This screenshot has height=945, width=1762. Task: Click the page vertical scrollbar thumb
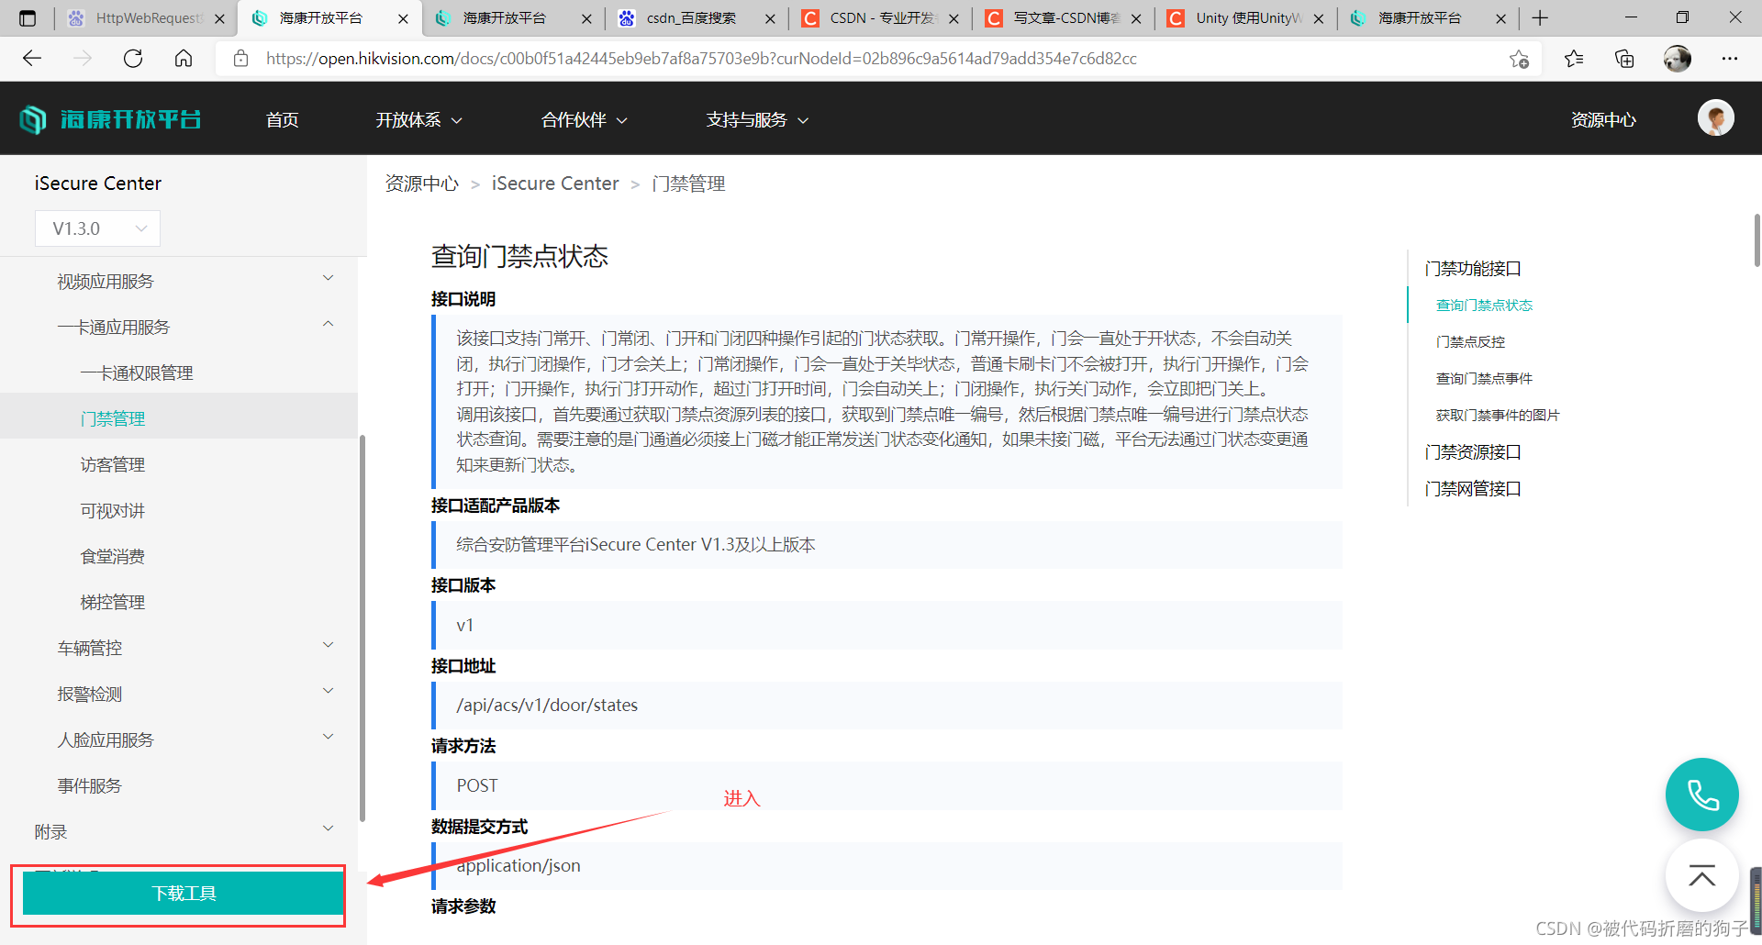[x=1756, y=239]
